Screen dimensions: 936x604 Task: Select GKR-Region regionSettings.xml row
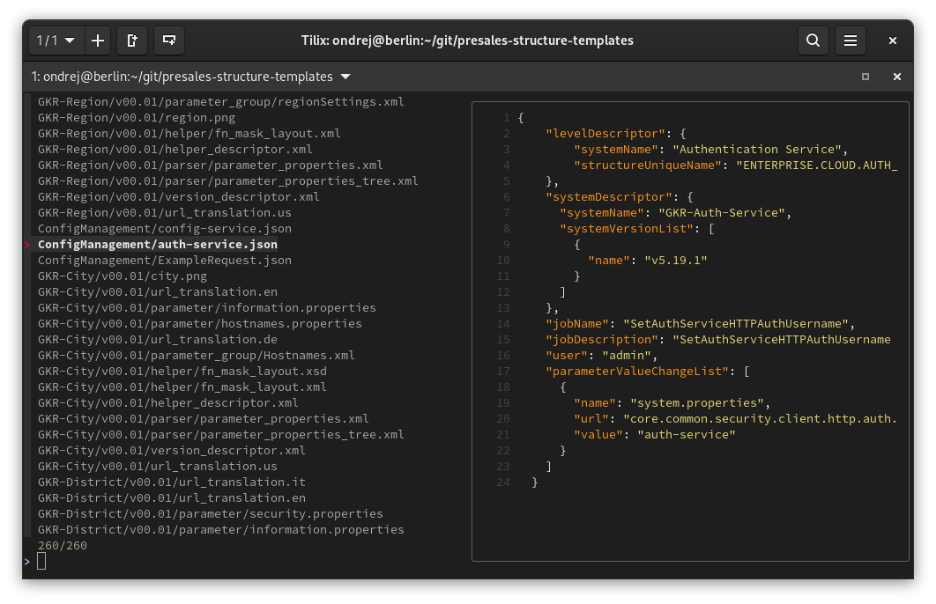(221, 102)
